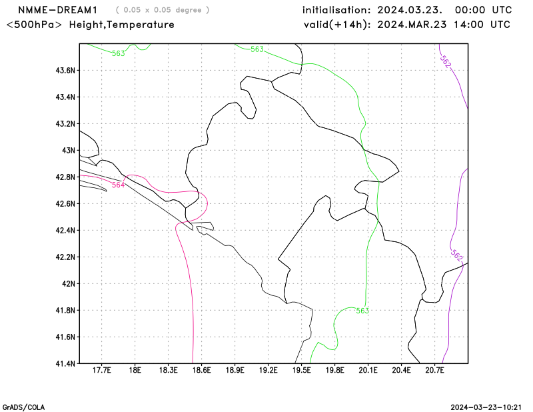This screenshot has height=412, width=533.
Task: Click the 41.8N latitude axis label
Action: 65,310
